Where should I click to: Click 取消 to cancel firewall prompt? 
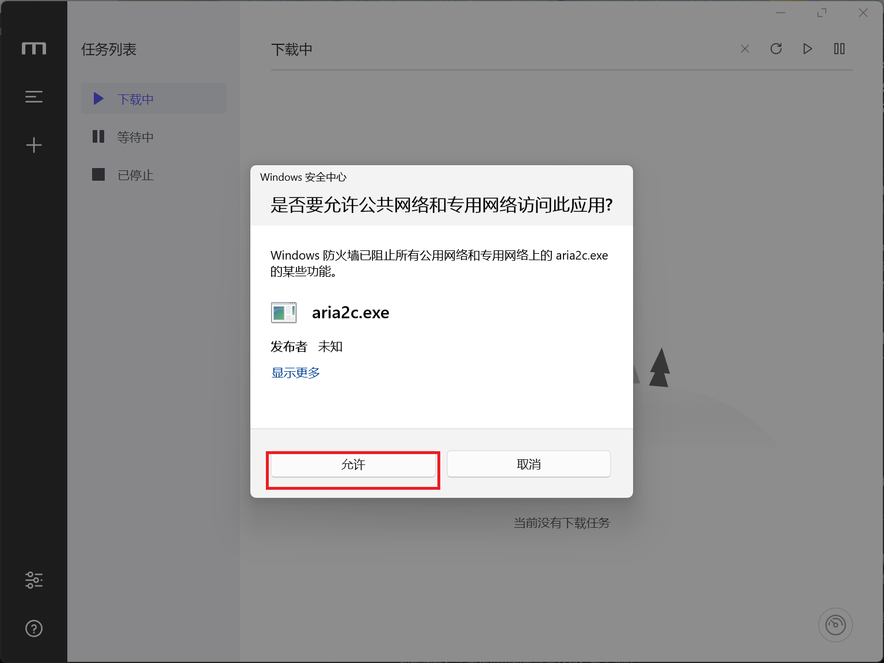pos(529,464)
